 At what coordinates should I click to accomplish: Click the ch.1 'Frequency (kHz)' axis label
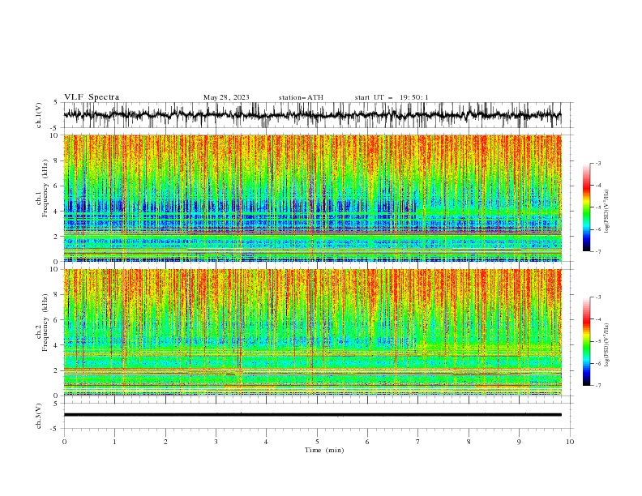[x=45, y=187]
